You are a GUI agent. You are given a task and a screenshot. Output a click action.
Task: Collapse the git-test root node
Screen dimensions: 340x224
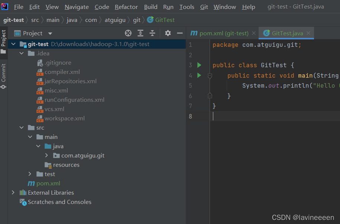pyautogui.click(x=13, y=44)
